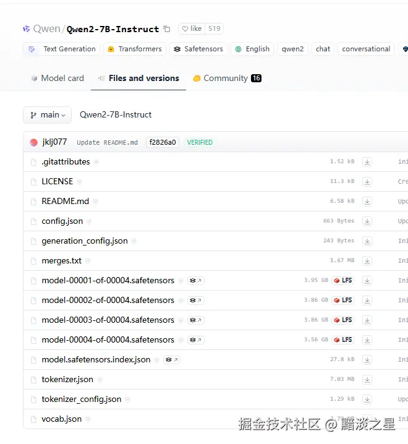
Task: Open the config.json file
Action: 62,221
